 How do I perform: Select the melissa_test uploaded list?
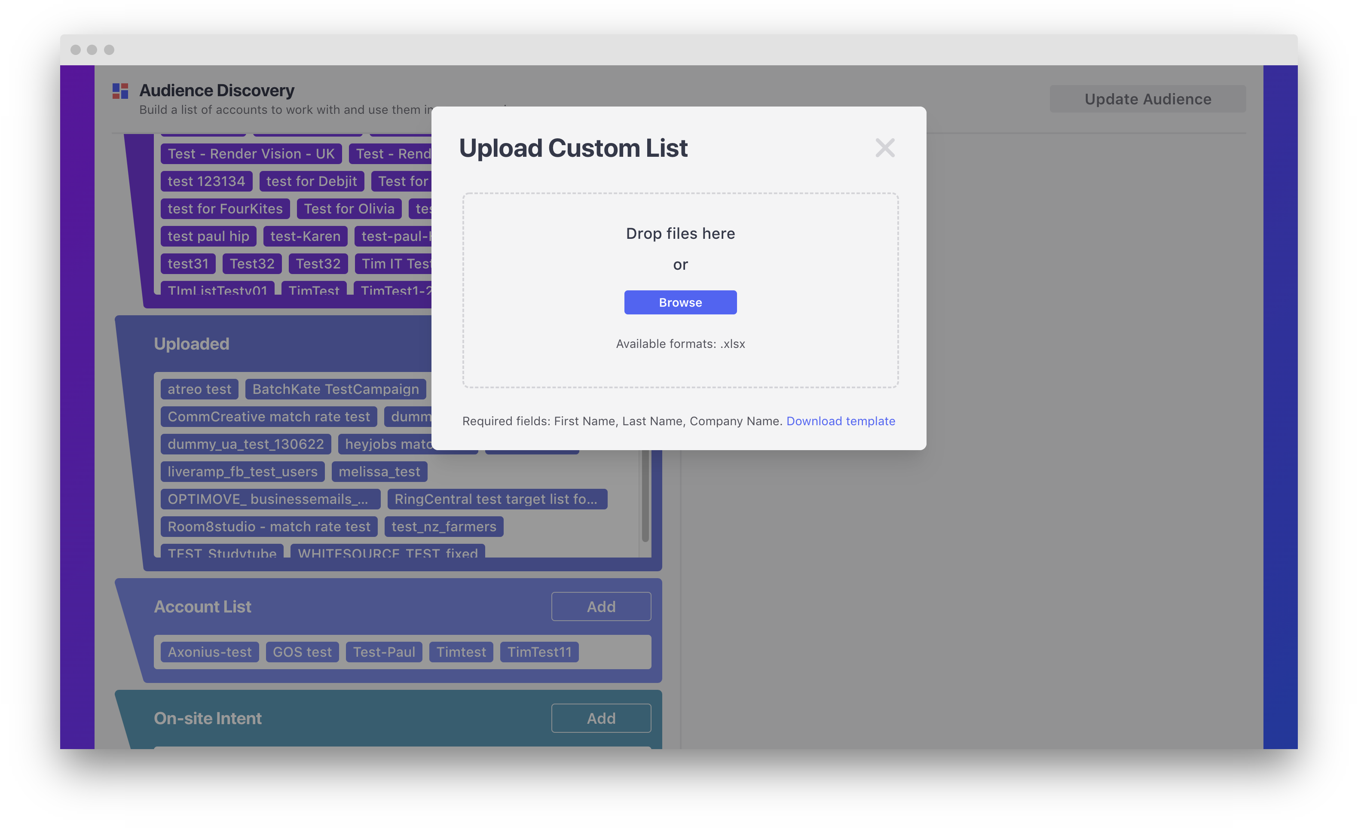point(379,472)
